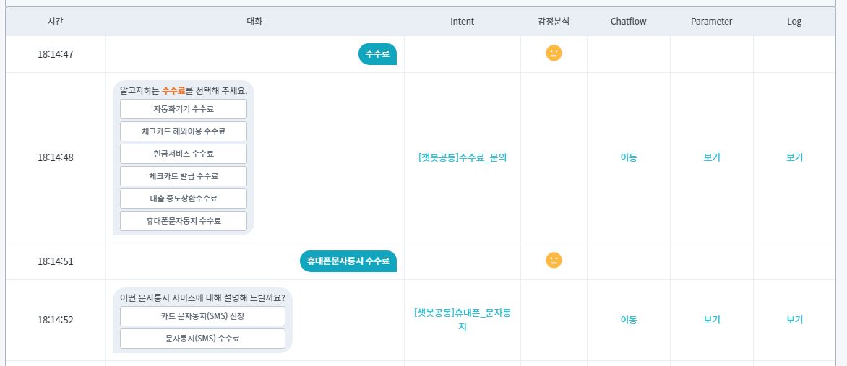View Parameter 보기 for the 18:14:52 row
Screen dimensions: 847x366
pyautogui.click(x=712, y=320)
